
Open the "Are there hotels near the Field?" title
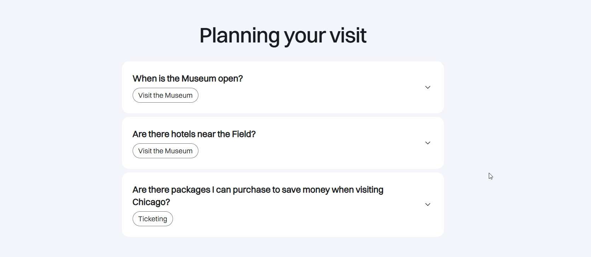click(x=194, y=134)
